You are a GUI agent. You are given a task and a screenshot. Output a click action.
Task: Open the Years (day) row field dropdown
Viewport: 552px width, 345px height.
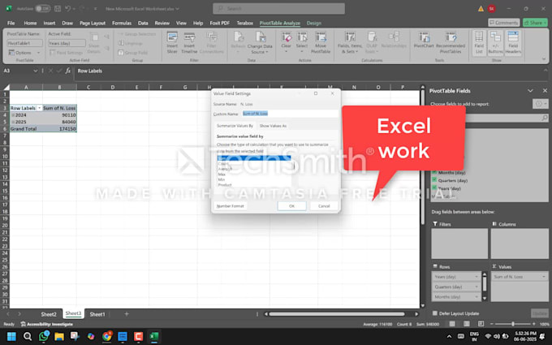click(x=477, y=277)
